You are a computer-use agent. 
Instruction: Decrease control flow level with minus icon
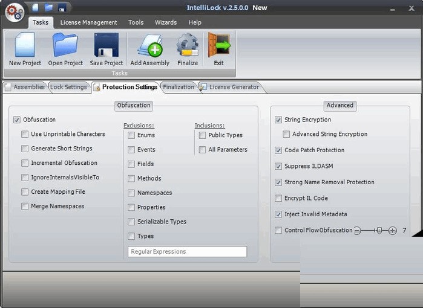pos(357,231)
